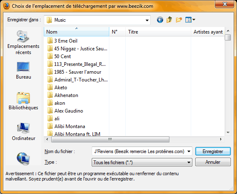Click the network globe sidebar icon
Screen dimensions: 237x194
[23, 158]
